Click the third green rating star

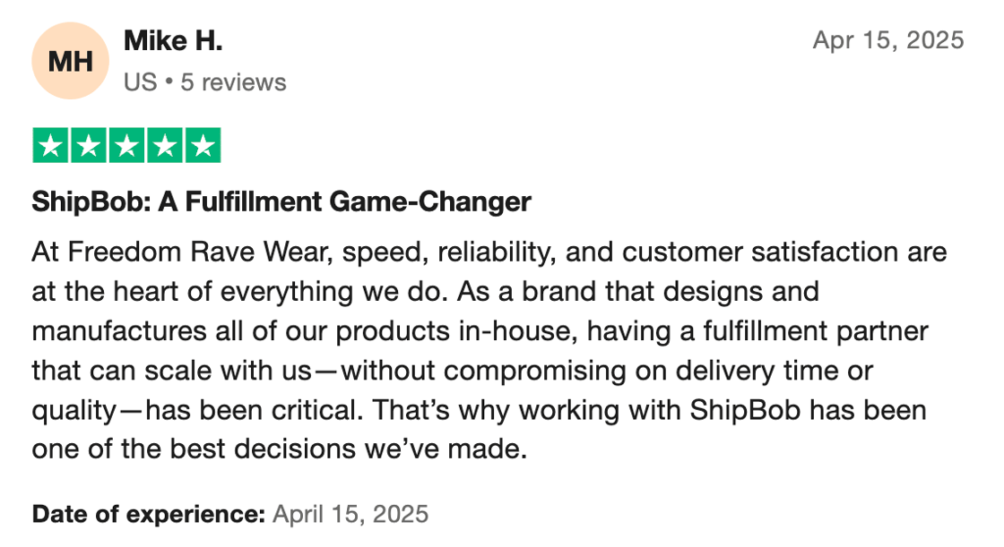click(x=126, y=145)
